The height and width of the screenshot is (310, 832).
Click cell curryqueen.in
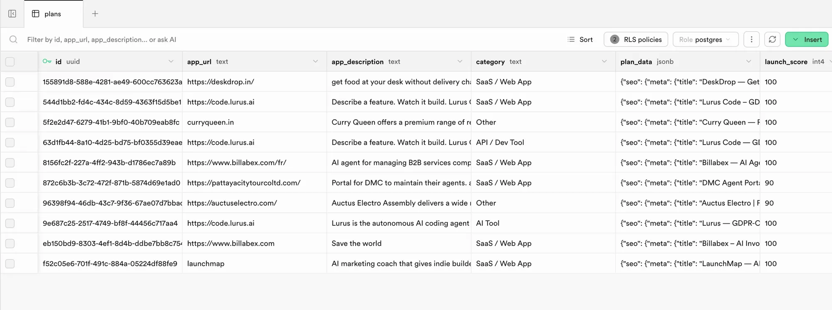[x=255, y=122]
